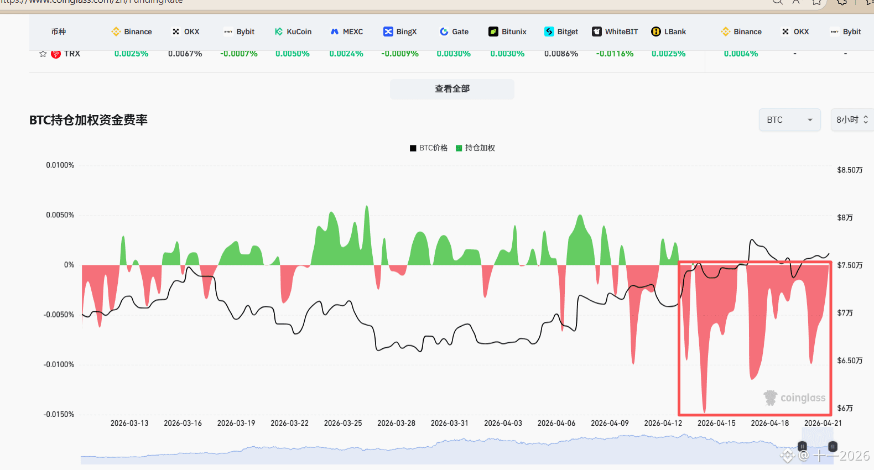Click TRX funding rate -0.0009%
This screenshot has width=874, height=470.
click(400, 54)
